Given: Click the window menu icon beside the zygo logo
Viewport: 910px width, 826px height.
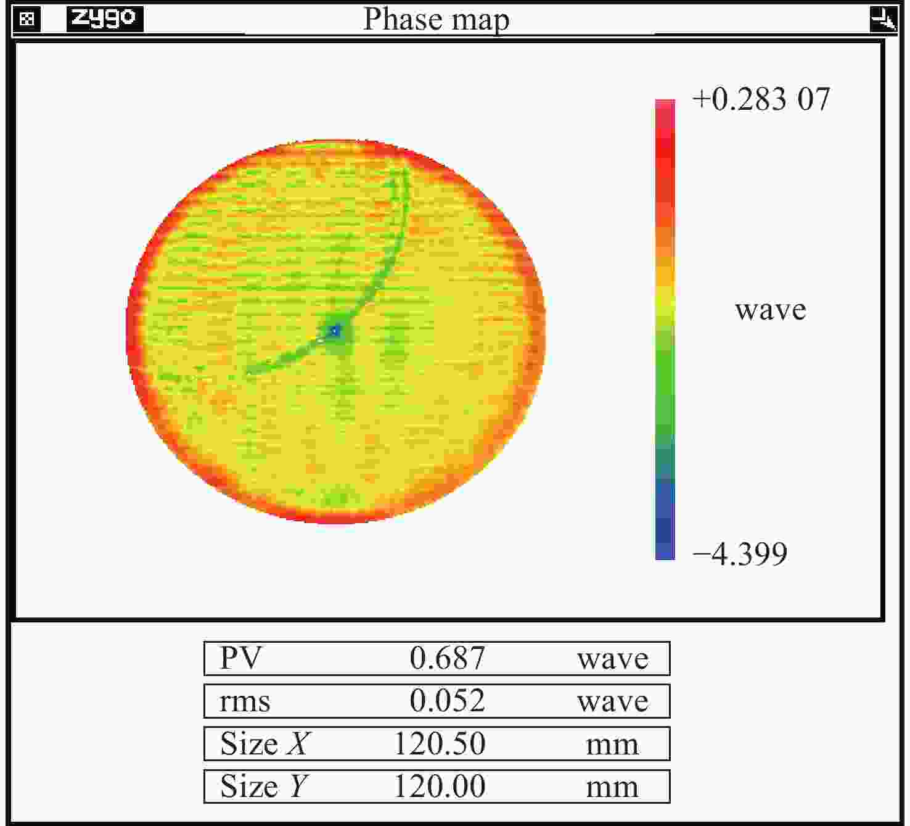Looking at the screenshot, I should [26, 19].
